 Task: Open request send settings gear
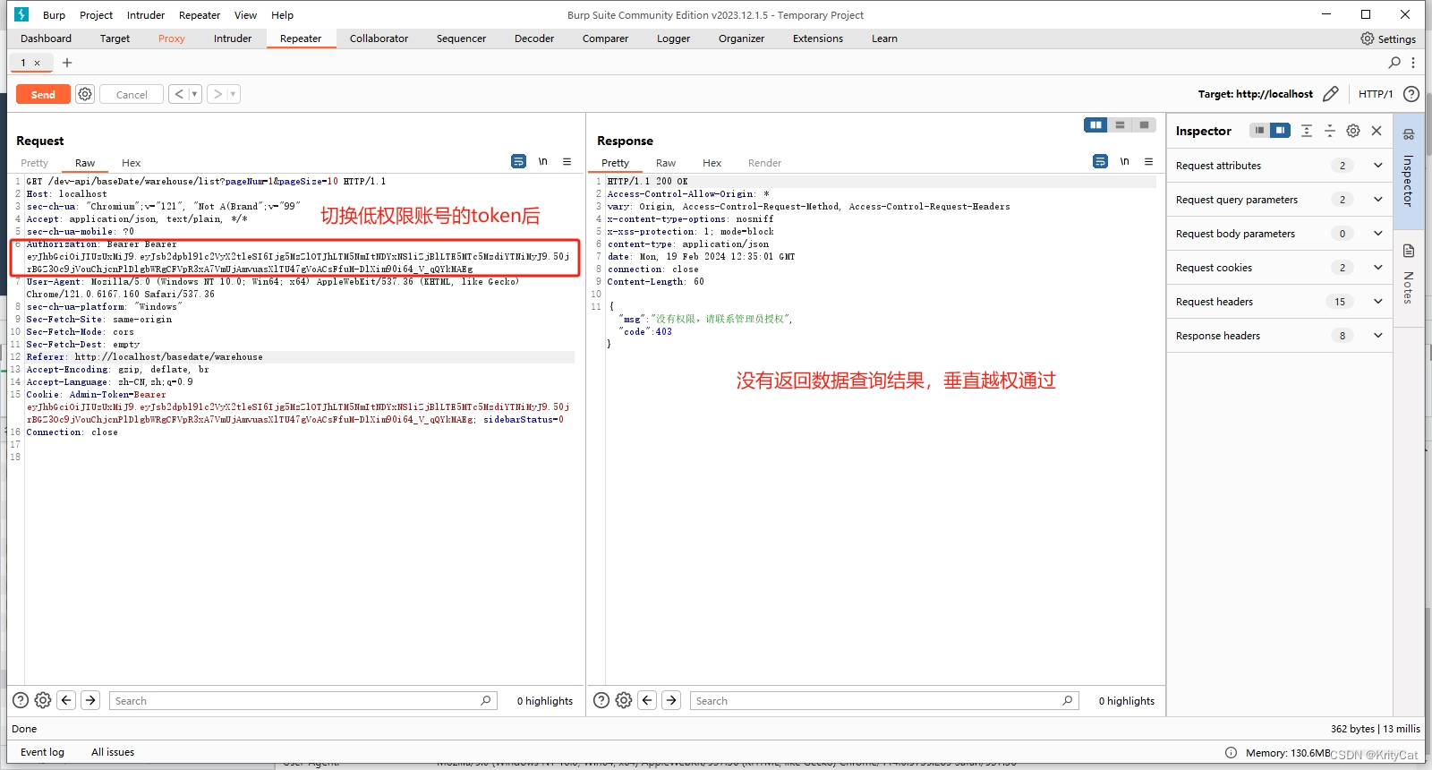coord(85,94)
